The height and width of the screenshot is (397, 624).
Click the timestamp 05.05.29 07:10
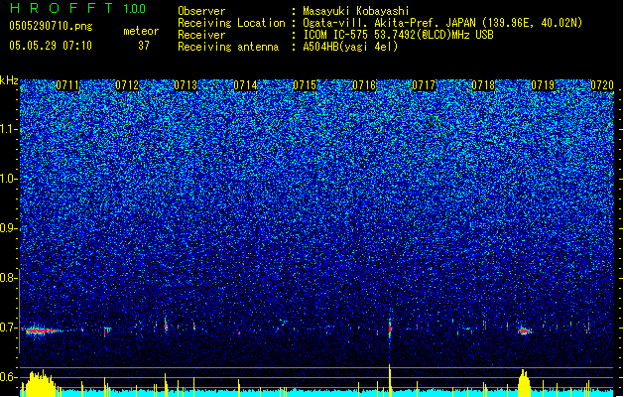click(x=51, y=46)
